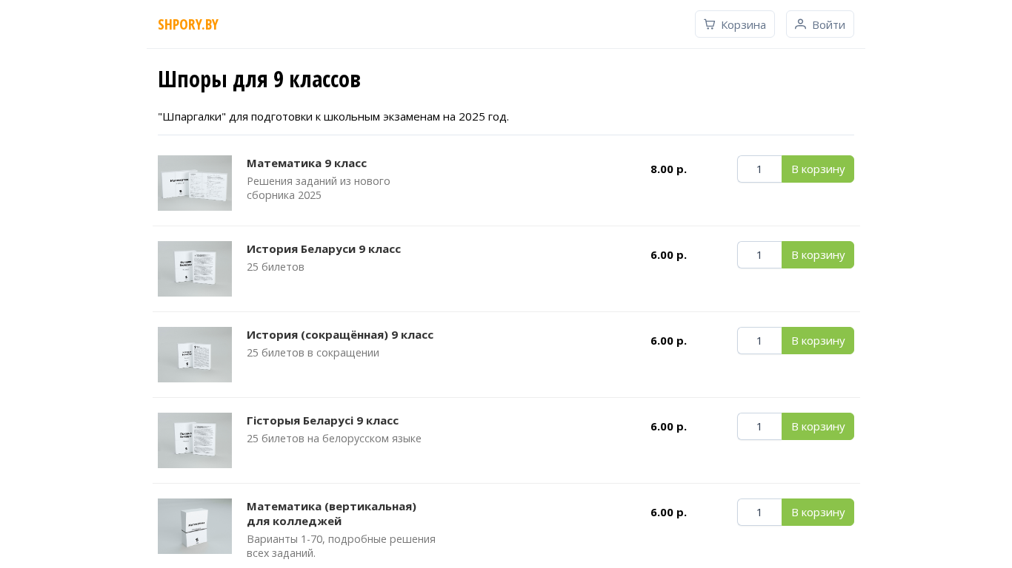The height and width of the screenshot is (568, 1012).
Task: Open the История Беларуси 9 класс thumbnail
Action: click(195, 268)
